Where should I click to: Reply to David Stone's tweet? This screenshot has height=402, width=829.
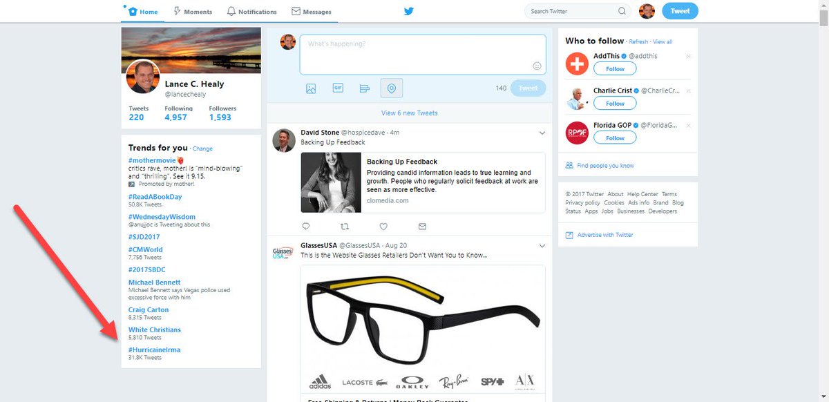pos(306,226)
